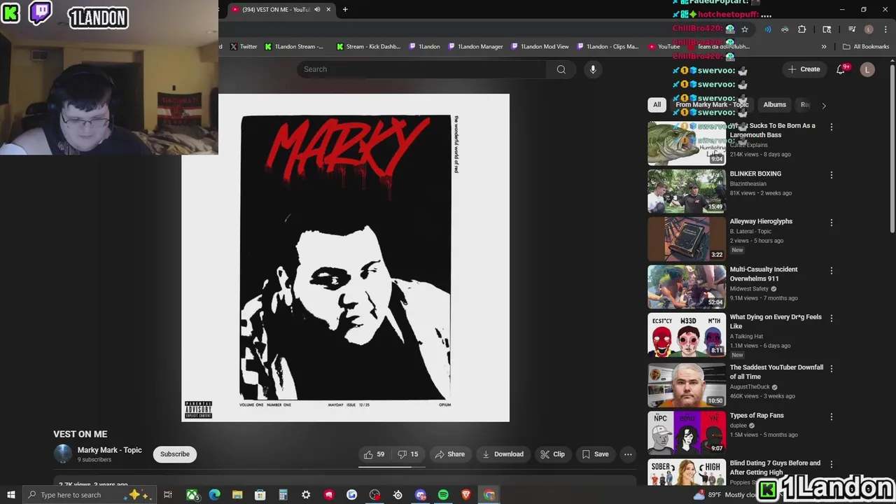Select the Albums filter chip

point(774,105)
